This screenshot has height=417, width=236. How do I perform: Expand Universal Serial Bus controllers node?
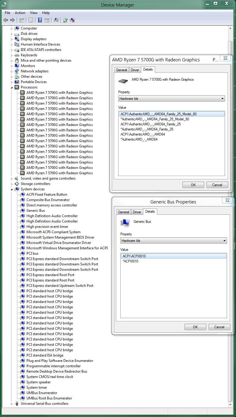point(12,404)
